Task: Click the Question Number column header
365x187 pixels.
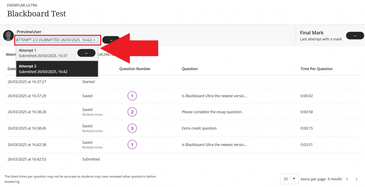Action: pyautogui.click(x=135, y=69)
